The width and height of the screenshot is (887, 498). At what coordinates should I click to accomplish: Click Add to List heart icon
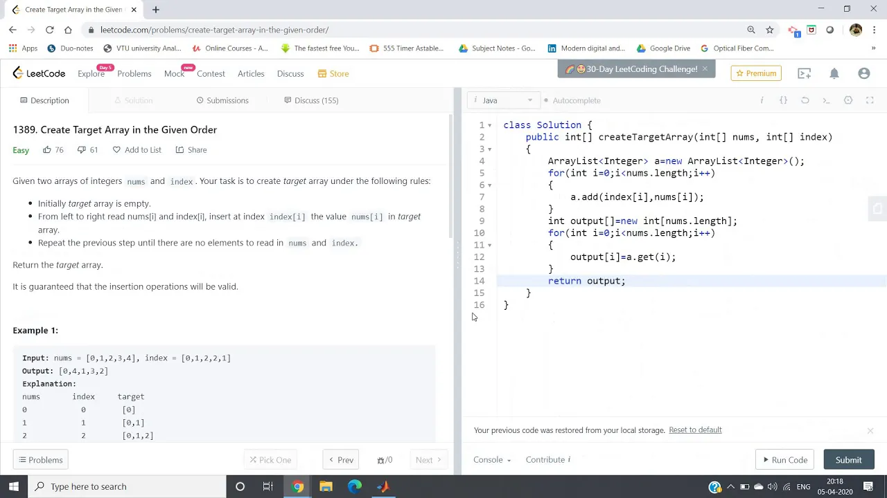[x=116, y=149]
